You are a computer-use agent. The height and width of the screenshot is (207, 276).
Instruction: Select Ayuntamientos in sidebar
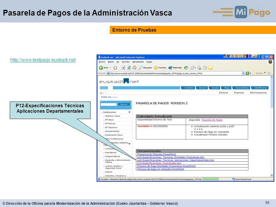click(x=112, y=131)
